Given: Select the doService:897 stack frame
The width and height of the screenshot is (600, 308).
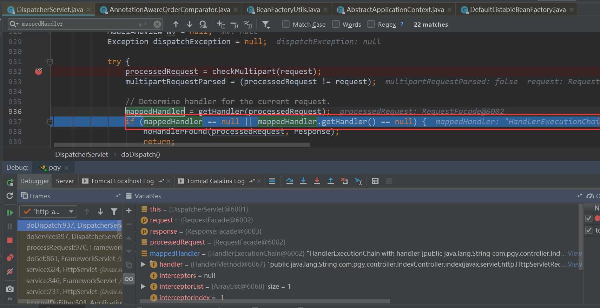Looking at the screenshot, I should click(x=70, y=236).
